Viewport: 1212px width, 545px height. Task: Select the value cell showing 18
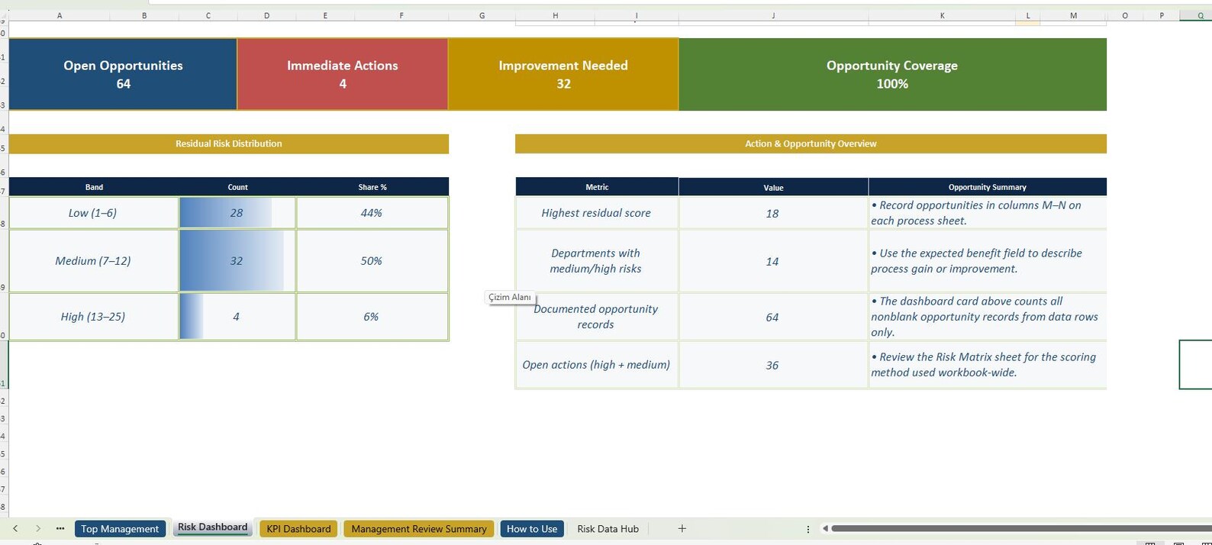(x=773, y=213)
